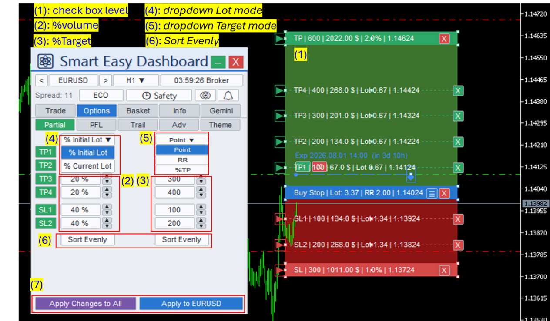This screenshot has width=550, height=321.
Task: Toggle the TP1 level button
Action: (45, 152)
